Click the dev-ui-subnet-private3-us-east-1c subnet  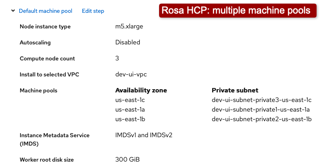pos(262,100)
